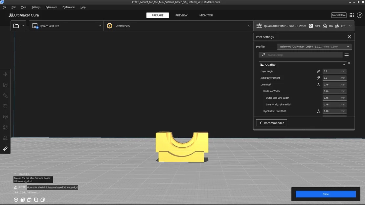Image resolution: width=365 pixels, height=205 pixels.
Task: Select the Support Blocker tool
Action: (5, 138)
